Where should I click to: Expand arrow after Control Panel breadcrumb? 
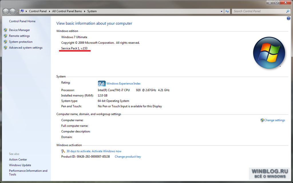[50, 11]
